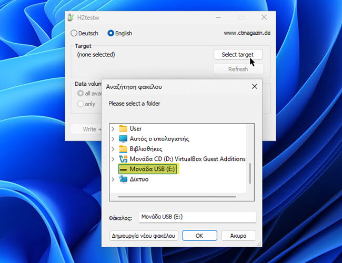The width and height of the screenshot is (342, 263).
Task: Close the folder browse dialog
Action: (x=254, y=87)
